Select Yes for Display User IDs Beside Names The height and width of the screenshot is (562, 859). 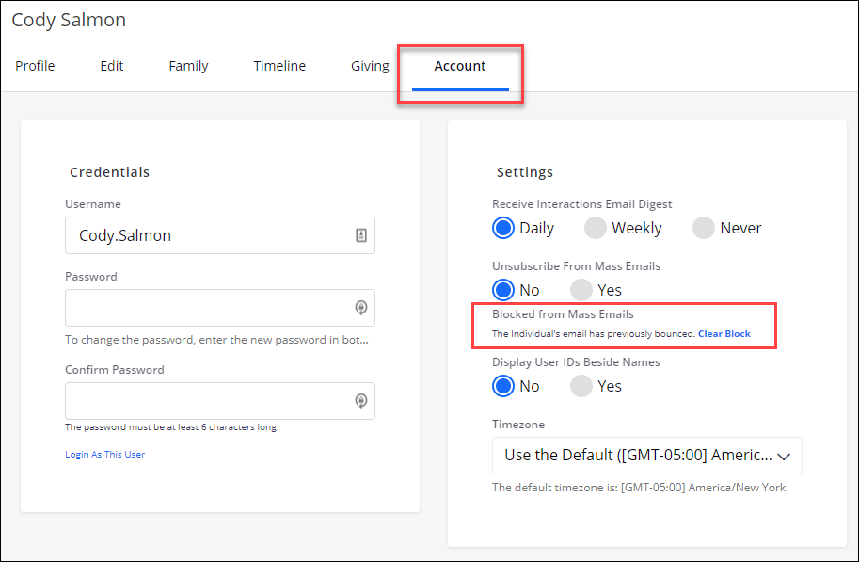tap(581, 386)
